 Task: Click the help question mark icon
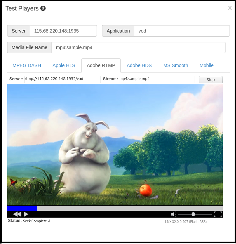click(x=43, y=8)
